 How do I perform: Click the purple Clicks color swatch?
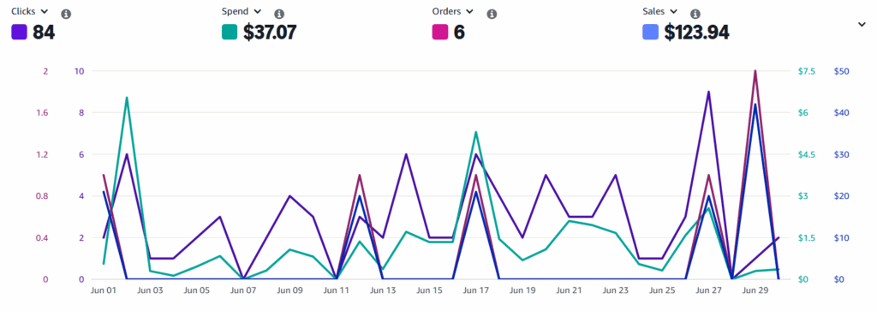click(x=19, y=32)
